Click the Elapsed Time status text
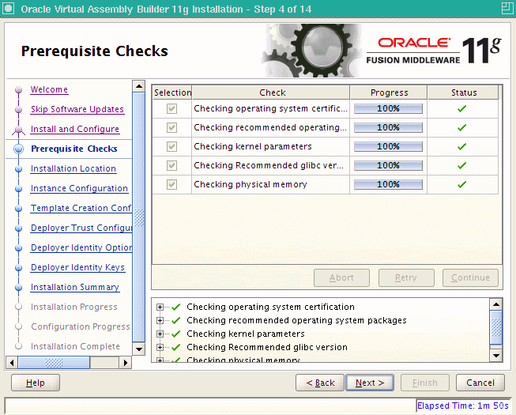This screenshot has height=415, width=516. (463, 406)
